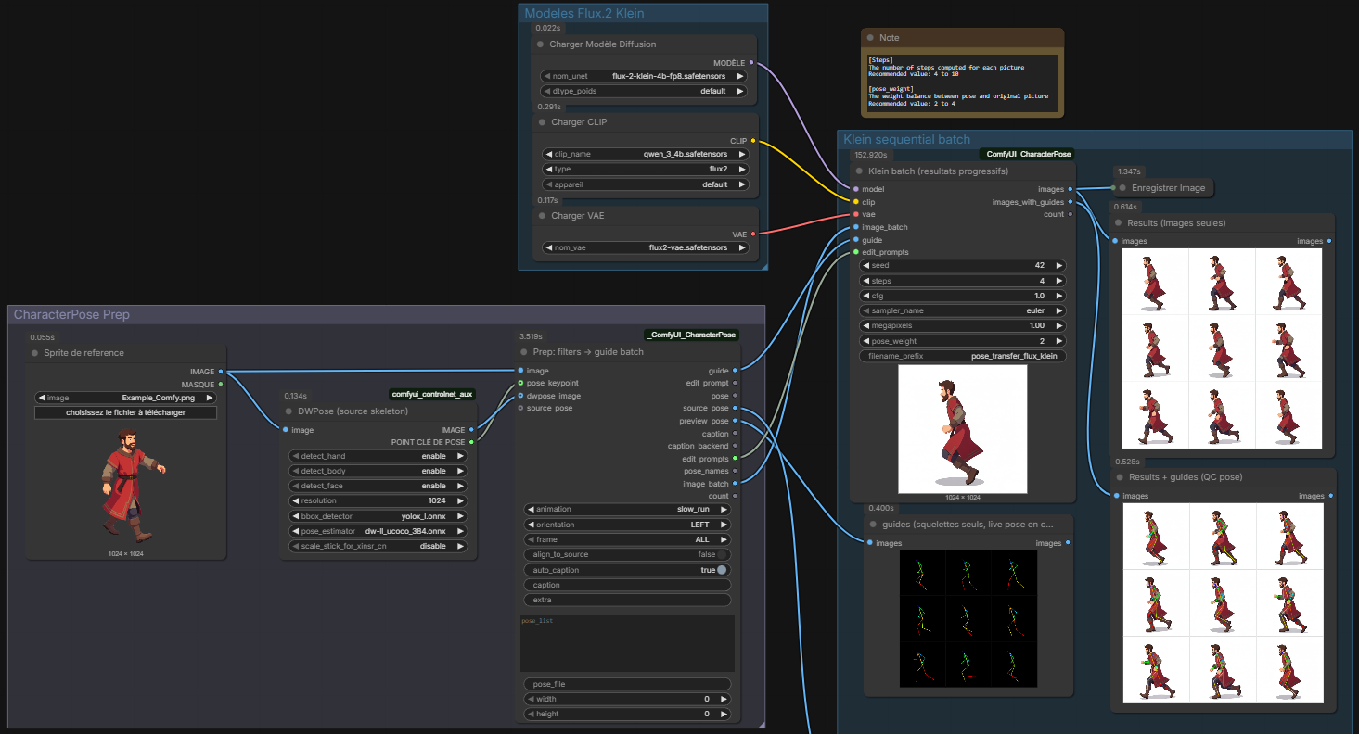Select the CharacterPose Prep group title
The height and width of the screenshot is (734, 1359).
pos(71,315)
